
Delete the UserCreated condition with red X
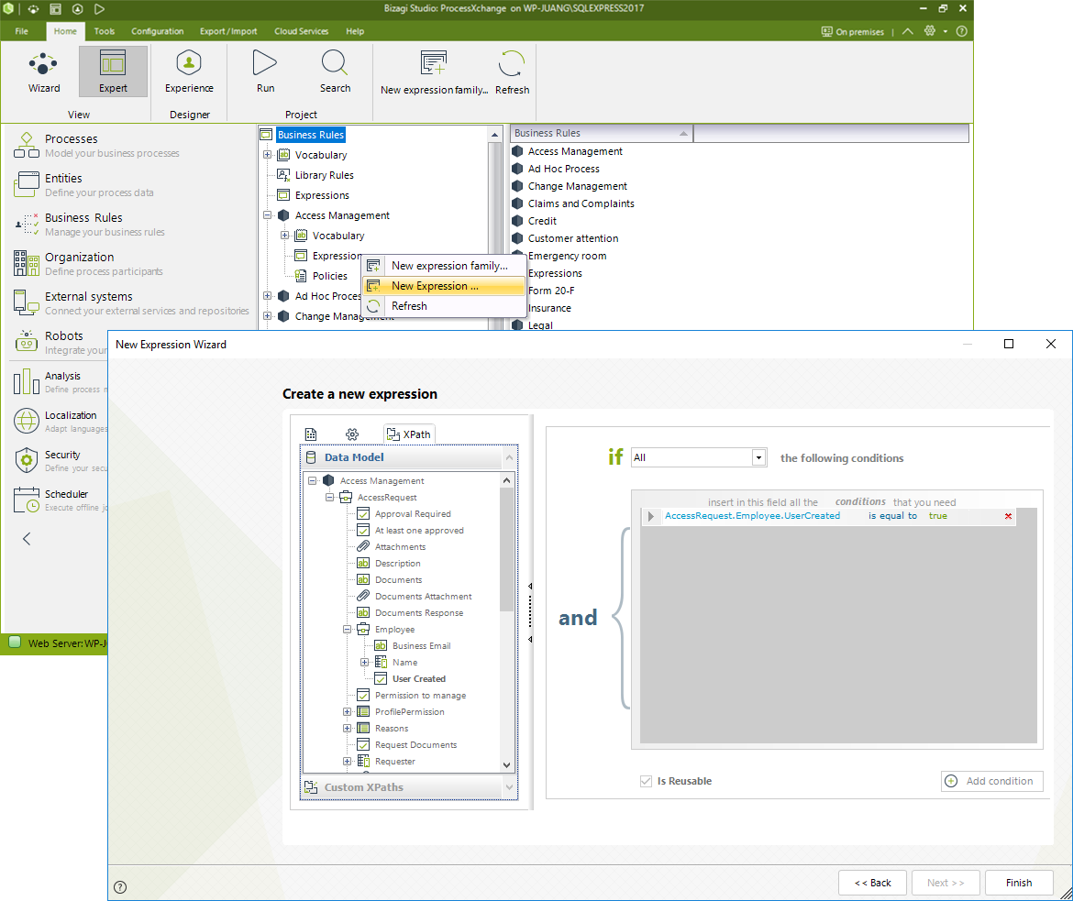pyautogui.click(x=1008, y=517)
